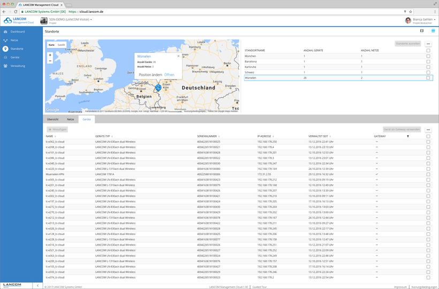Sort devices by Name column
This screenshot has width=439, height=289.
(50, 136)
